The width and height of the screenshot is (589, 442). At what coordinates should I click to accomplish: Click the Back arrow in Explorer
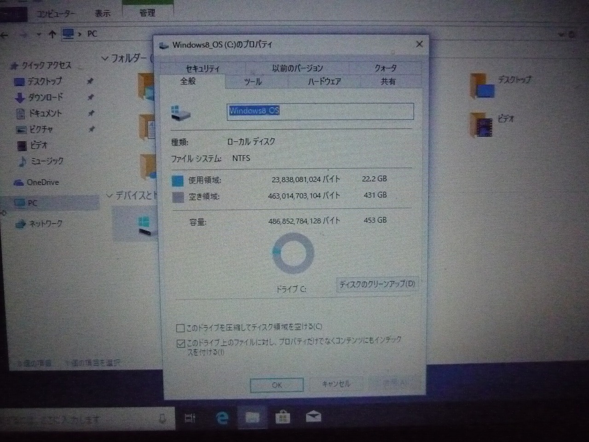point(5,35)
